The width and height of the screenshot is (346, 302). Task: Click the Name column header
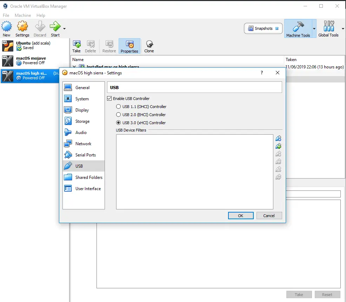[177, 60]
